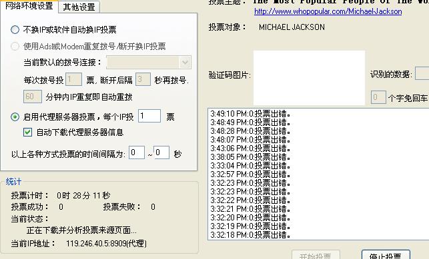Click the MICHAEL JACKSON vote target text

point(292,27)
